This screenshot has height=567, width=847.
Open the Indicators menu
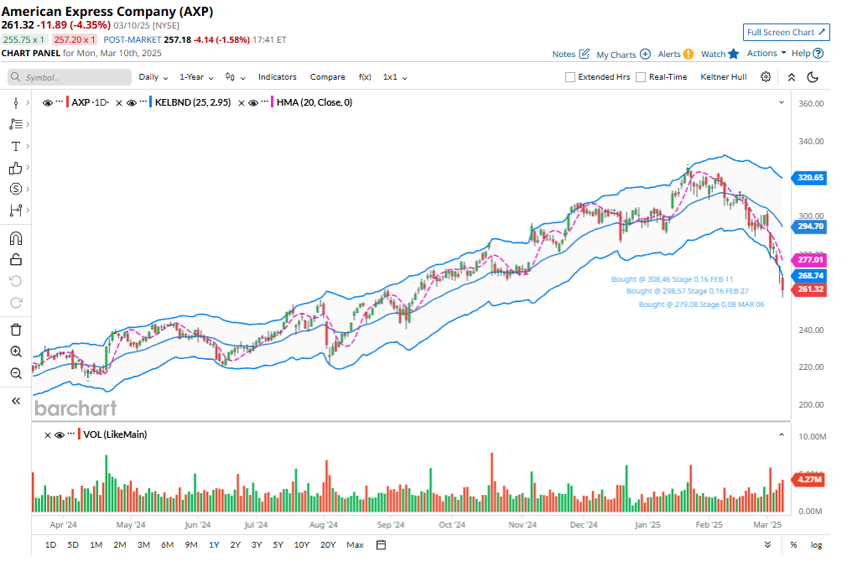277,77
